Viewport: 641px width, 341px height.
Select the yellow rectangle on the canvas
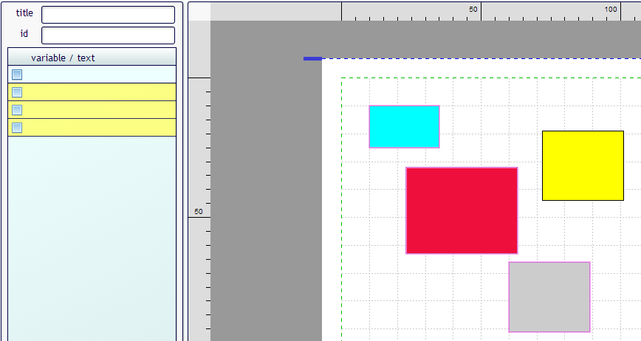[x=583, y=166]
